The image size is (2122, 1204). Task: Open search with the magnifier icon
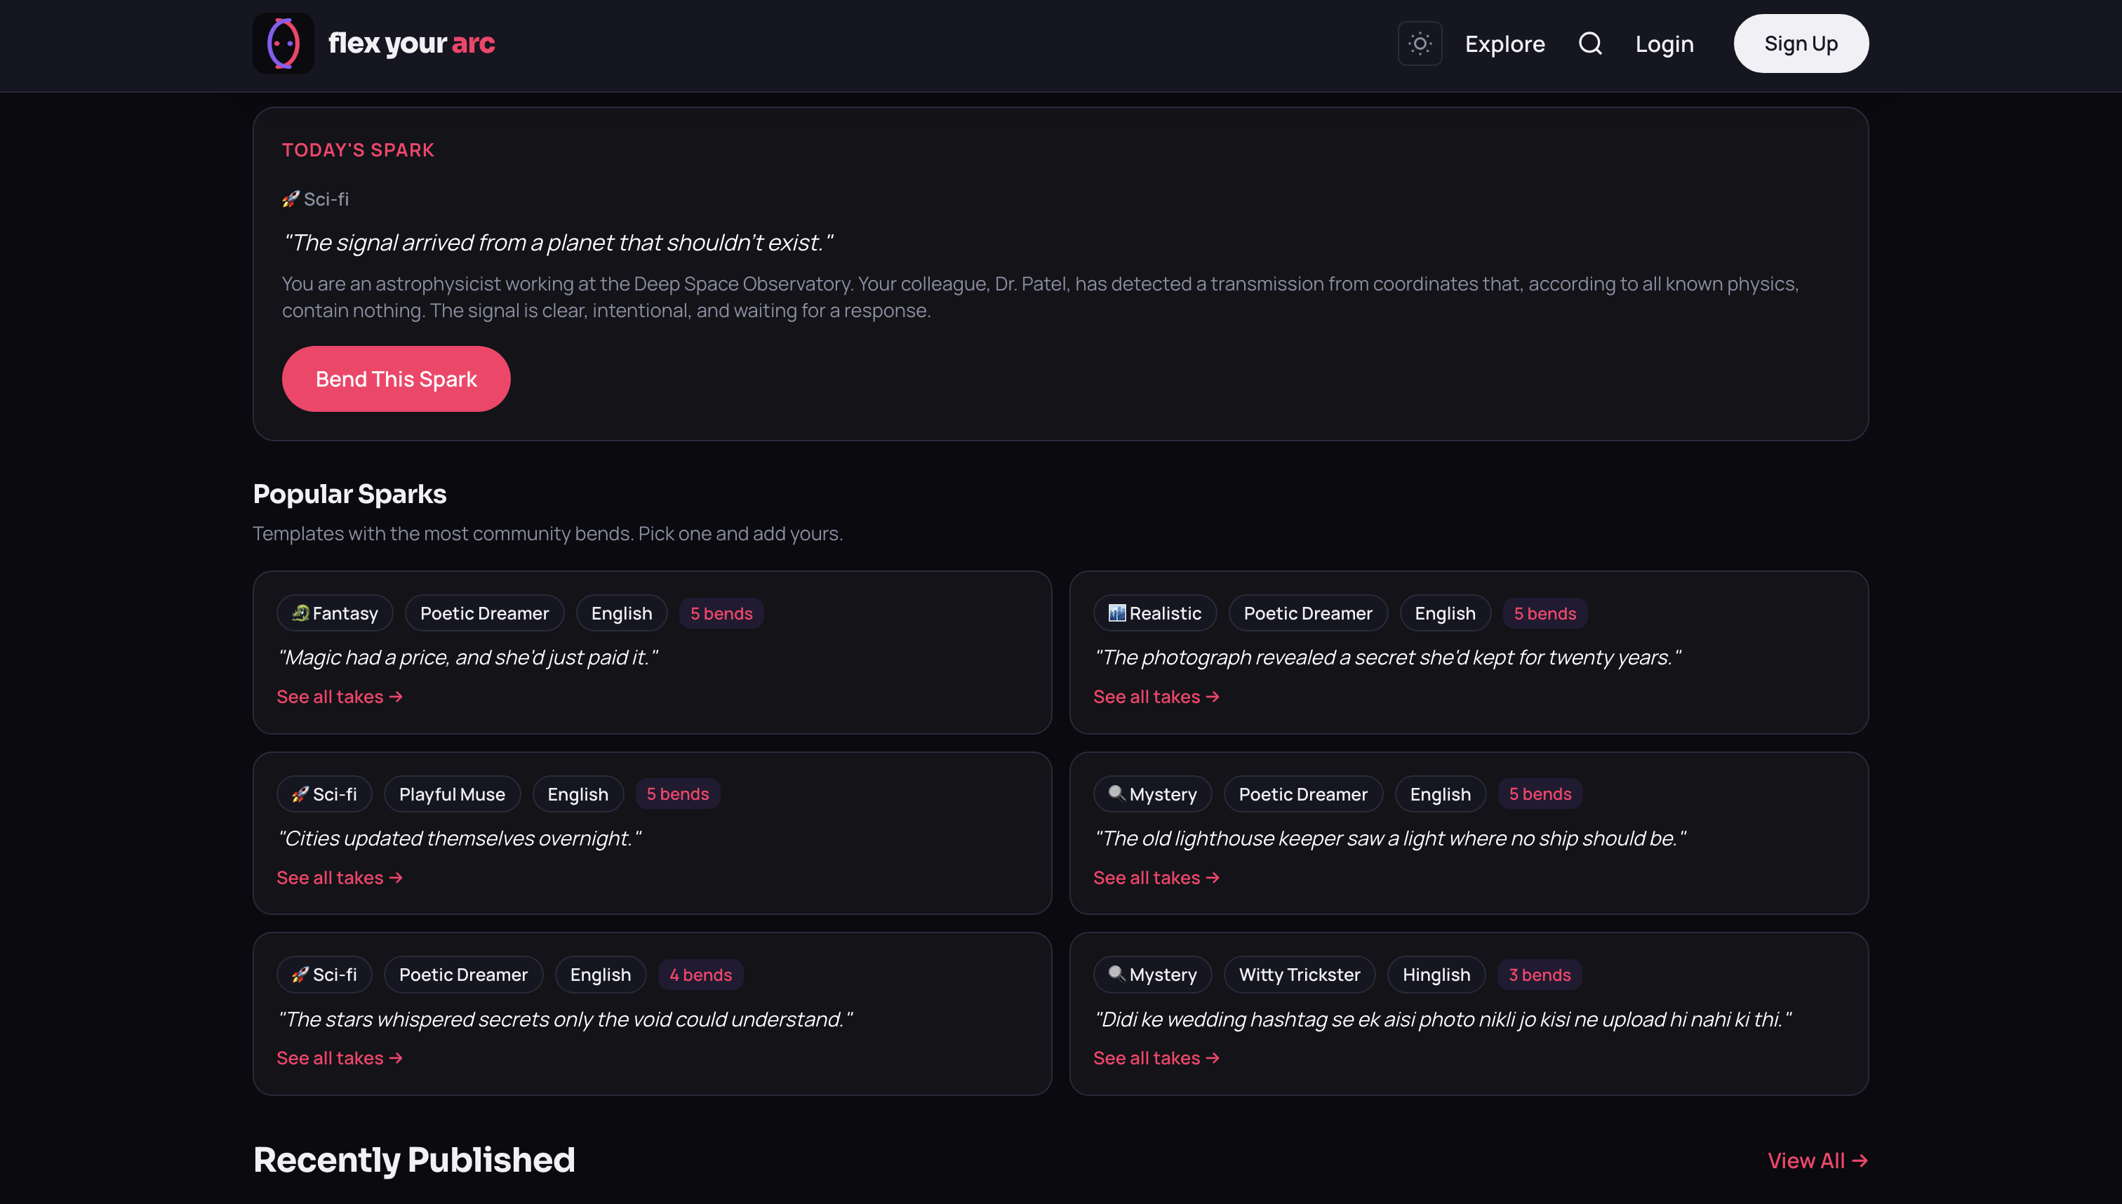coord(1589,43)
